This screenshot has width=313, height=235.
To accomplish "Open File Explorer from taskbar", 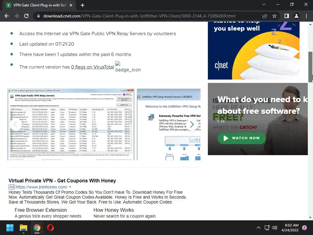I will (x=23, y=228).
